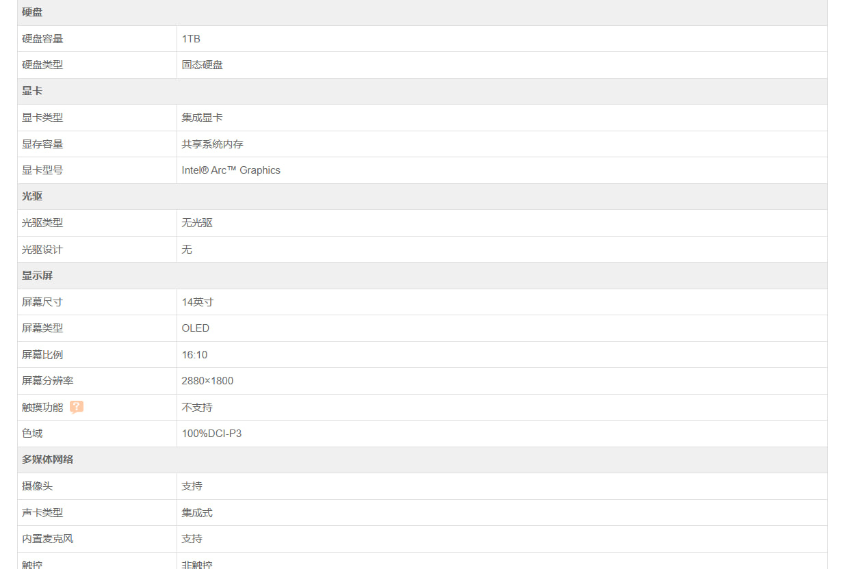The image size is (843, 569).
Task: Click the OLED screen type value
Action: (196, 328)
